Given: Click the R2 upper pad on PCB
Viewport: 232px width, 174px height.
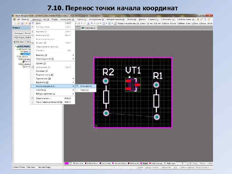Looking at the screenshot, I should (x=105, y=81).
